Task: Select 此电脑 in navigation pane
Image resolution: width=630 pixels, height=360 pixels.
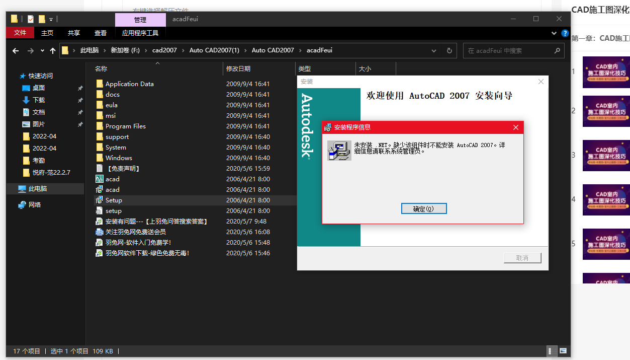Action: pos(38,189)
